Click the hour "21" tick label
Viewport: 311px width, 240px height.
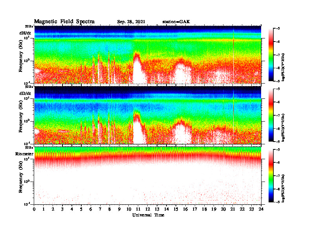coord(232,209)
